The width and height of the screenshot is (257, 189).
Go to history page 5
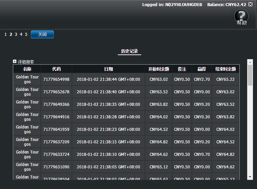(26, 34)
